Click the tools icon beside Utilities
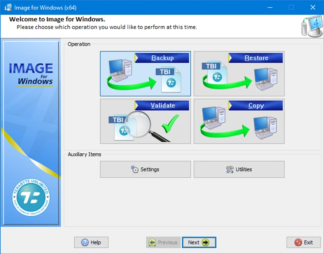Image resolution: width=324 pixels, height=254 pixels. [230, 169]
